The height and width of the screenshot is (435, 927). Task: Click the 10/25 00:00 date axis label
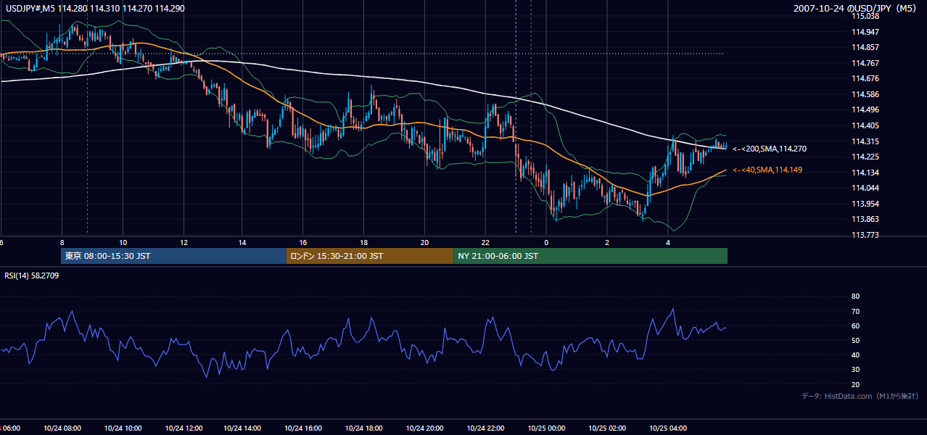546,428
